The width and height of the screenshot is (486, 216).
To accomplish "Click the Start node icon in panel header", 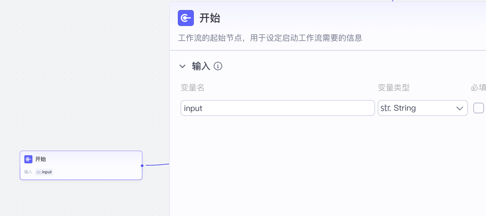I will click(186, 18).
